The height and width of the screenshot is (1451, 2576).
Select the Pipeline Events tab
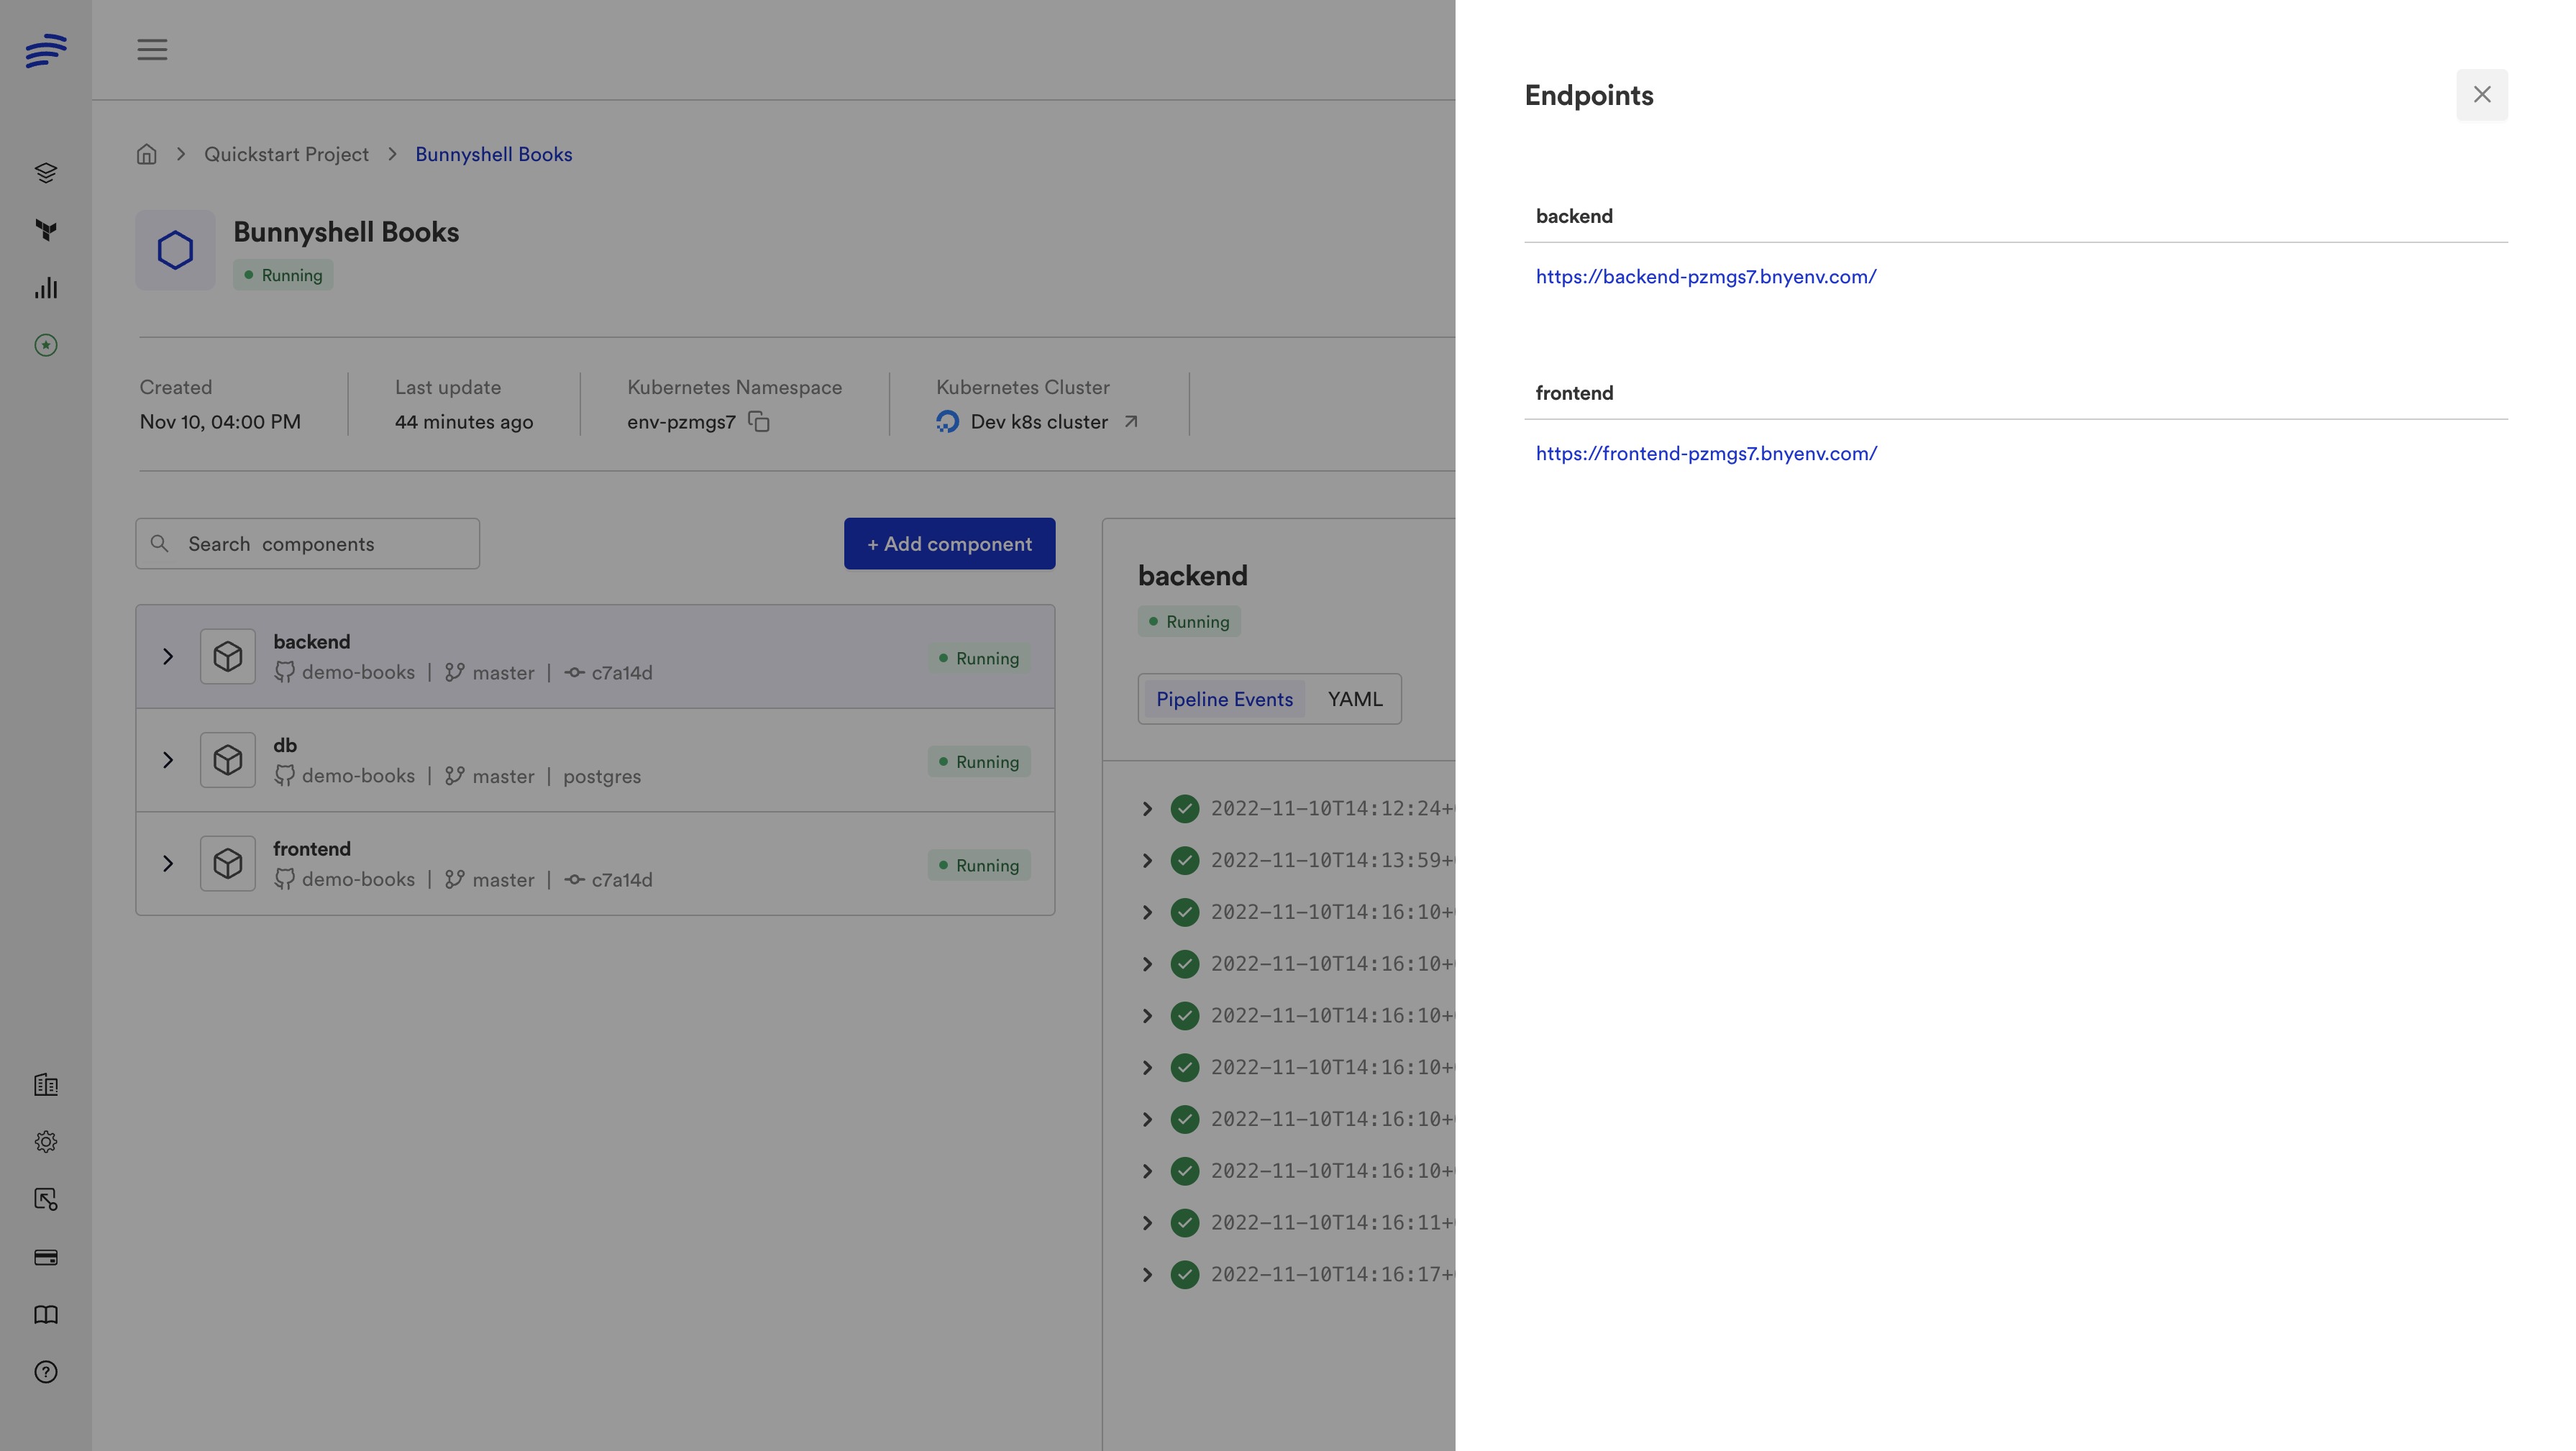coord(1224,699)
